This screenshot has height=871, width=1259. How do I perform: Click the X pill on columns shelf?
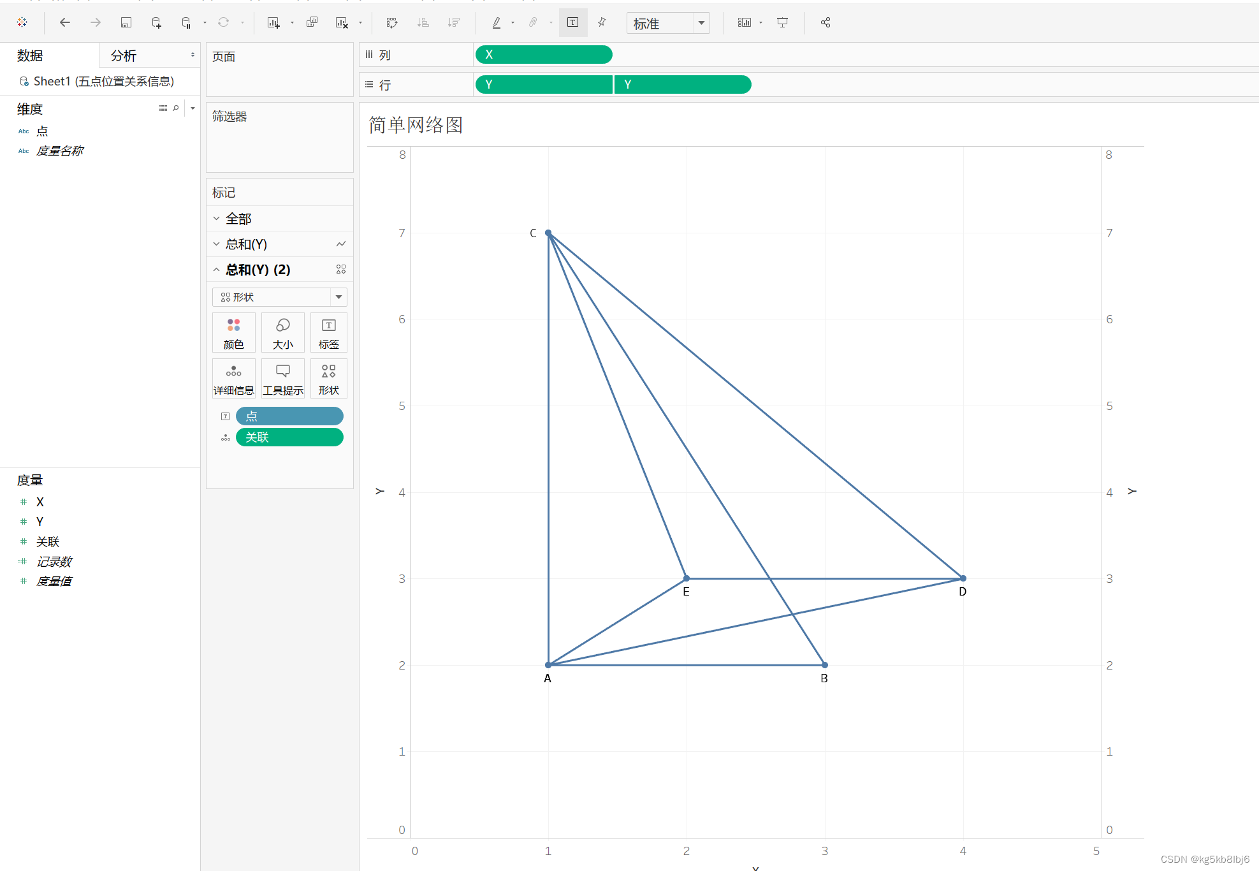coord(544,55)
